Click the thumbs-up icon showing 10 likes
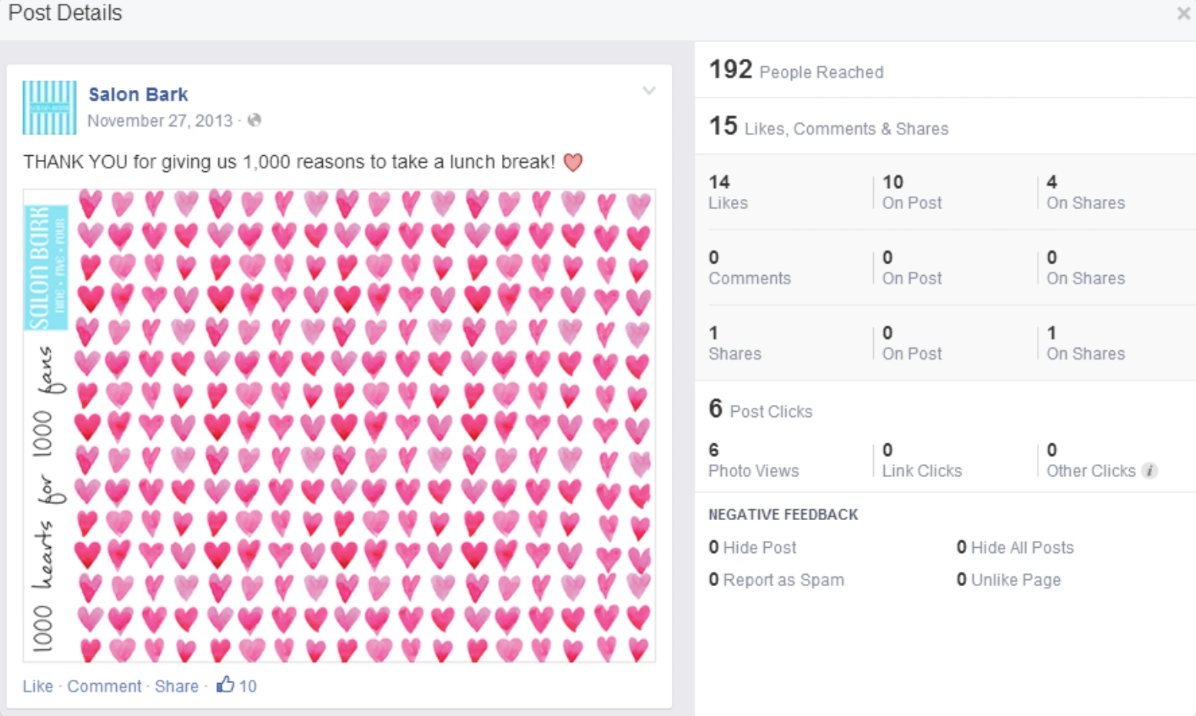1196x716 pixels. [x=224, y=684]
